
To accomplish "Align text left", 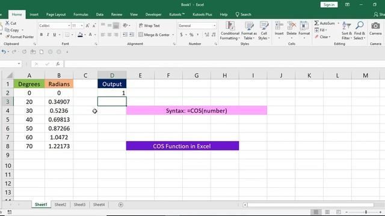I will [x=103, y=35].
